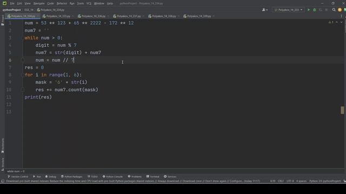Click EGE_14 folder breadcrumb

29,10
